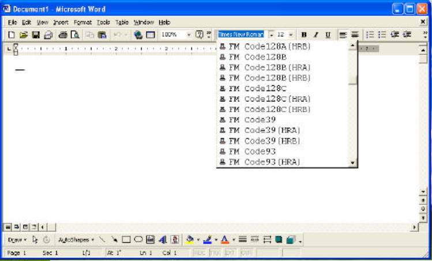432x261 pixels.
Task: Open the Format menu
Action: (82, 22)
